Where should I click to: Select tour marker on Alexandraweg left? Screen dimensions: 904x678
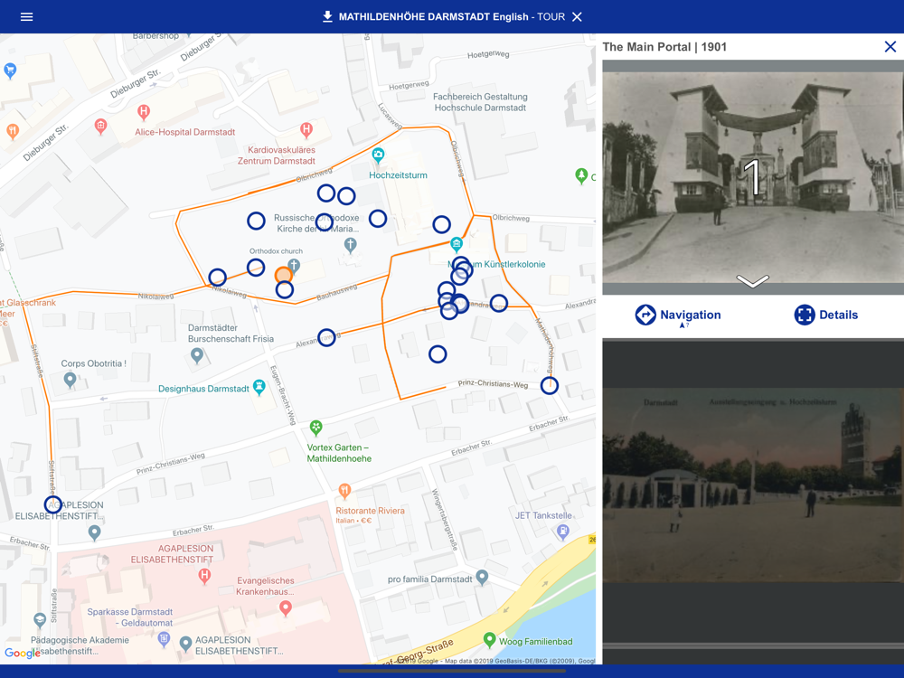click(x=327, y=337)
